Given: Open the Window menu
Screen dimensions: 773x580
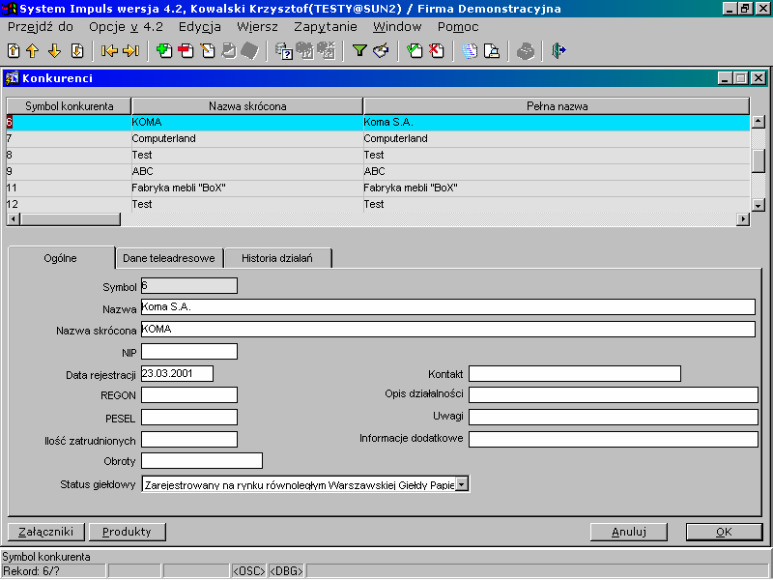Looking at the screenshot, I should click(x=397, y=27).
